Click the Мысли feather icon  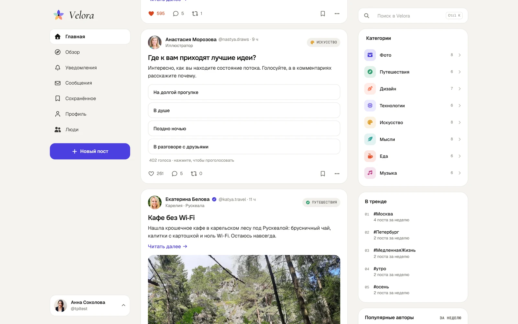tap(370, 139)
